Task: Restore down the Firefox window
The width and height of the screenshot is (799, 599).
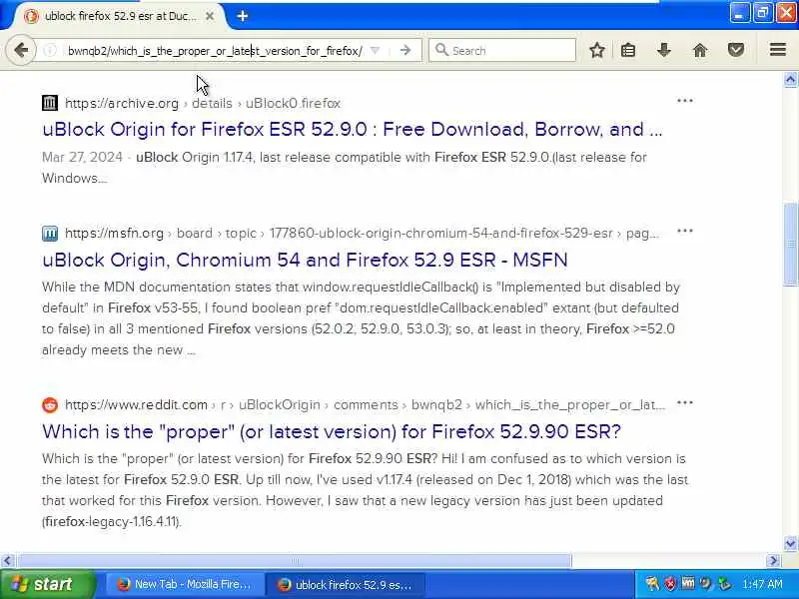Action: coord(763,13)
